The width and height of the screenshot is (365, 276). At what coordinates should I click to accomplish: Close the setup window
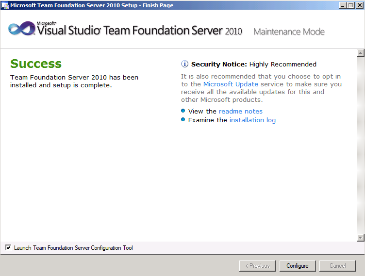[359, 5]
